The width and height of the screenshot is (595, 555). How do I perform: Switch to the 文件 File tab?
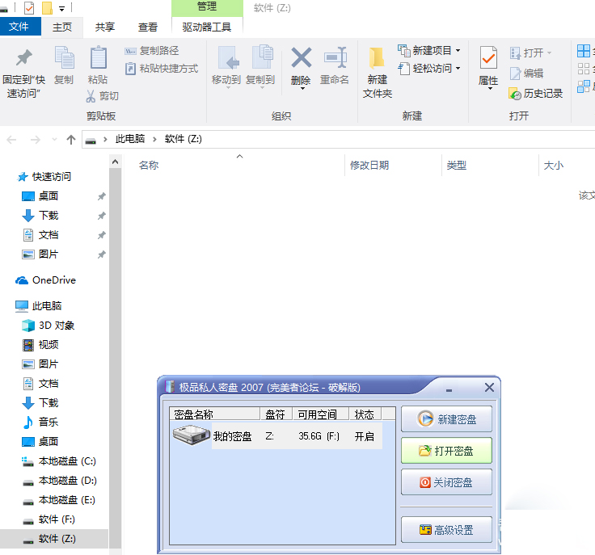19,27
